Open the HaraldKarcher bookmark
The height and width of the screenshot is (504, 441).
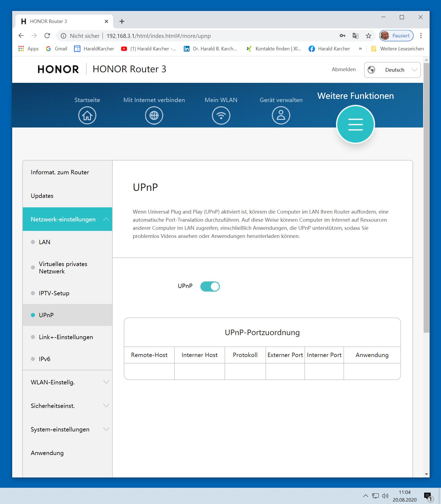coord(94,49)
